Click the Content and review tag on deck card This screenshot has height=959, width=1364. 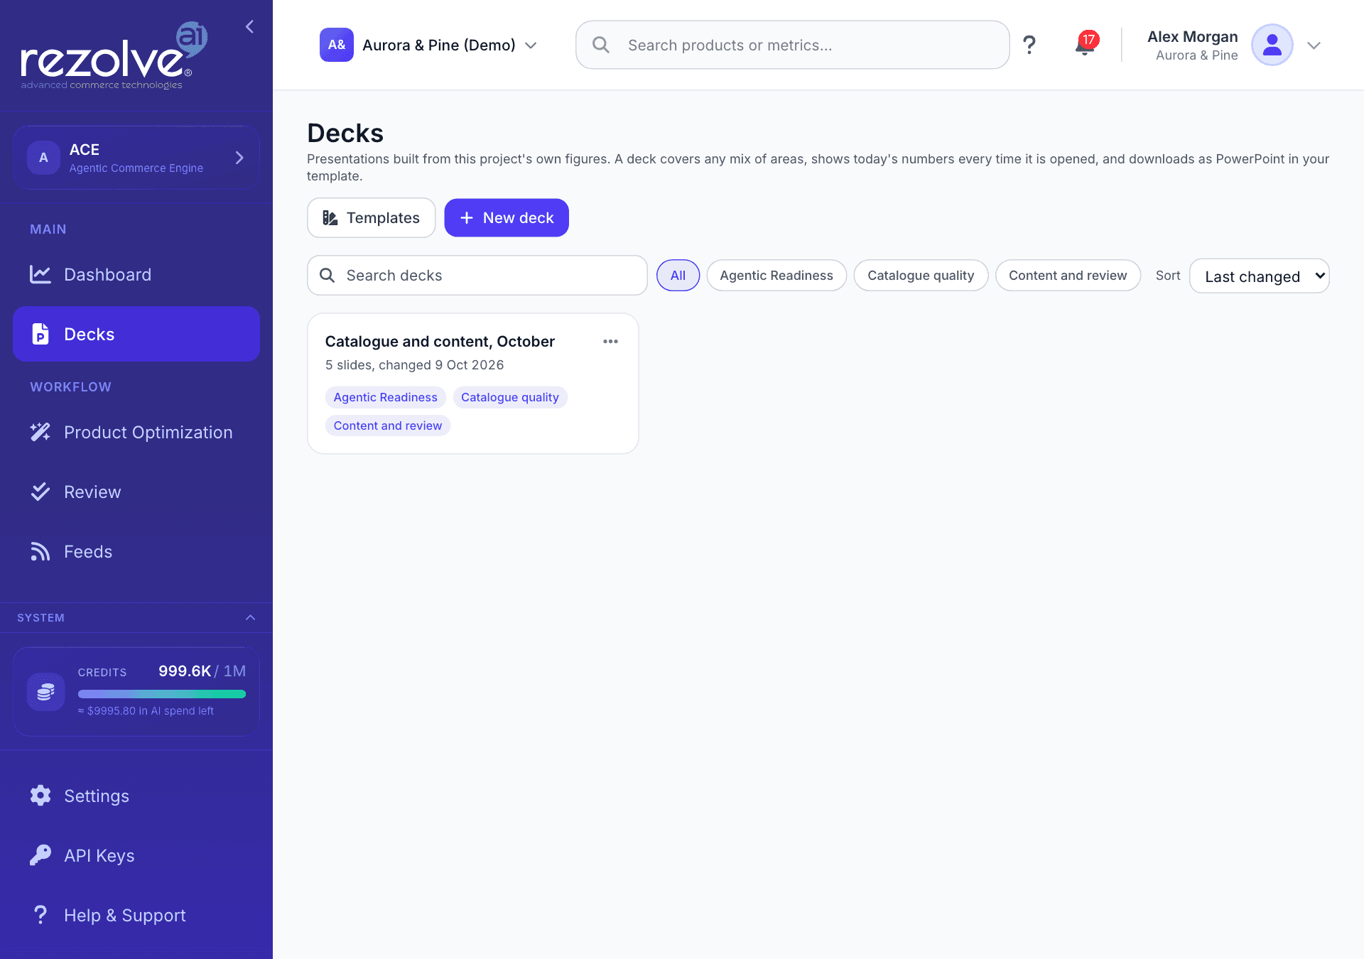[388, 426]
